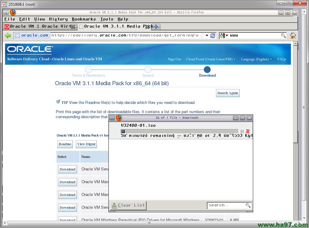The image size is (309, 228).
Task: Pause the V32480-01.iso download
Action: pyautogui.click(x=242, y=131)
